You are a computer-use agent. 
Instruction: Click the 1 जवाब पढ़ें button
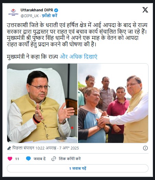click(x=78, y=168)
